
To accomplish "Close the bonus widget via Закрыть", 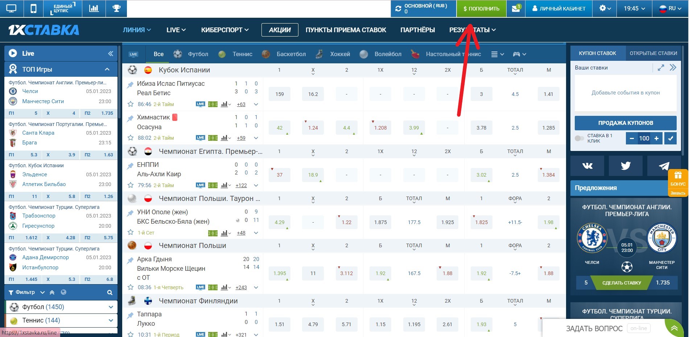I will (x=678, y=193).
